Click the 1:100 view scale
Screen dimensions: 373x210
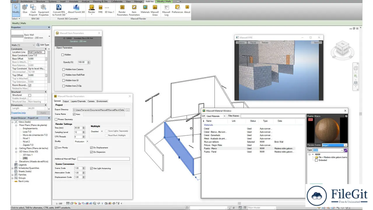[59, 203]
